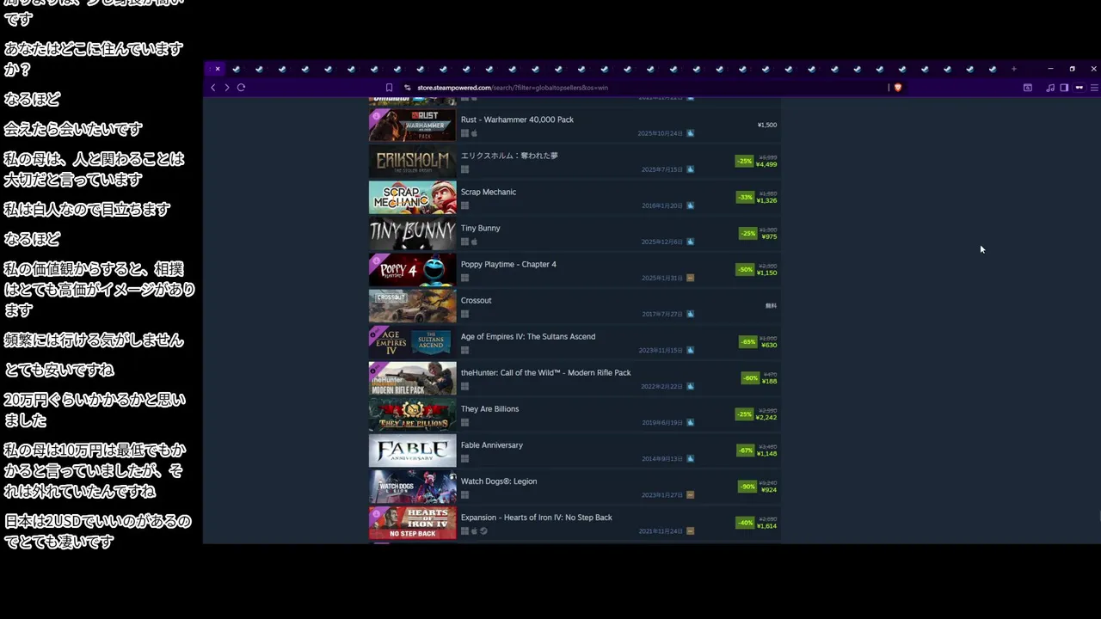Click the mixed review icon on Poppy Playtime row
Viewport: 1101px width, 619px height.
coord(690,278)
